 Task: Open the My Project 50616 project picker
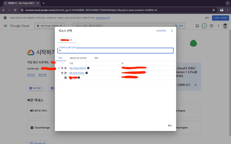pyautogui.click(x=50, y=26)
